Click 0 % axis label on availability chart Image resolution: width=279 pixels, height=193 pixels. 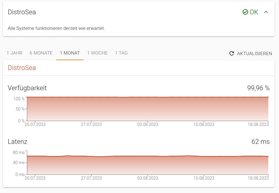coord(21,121)
